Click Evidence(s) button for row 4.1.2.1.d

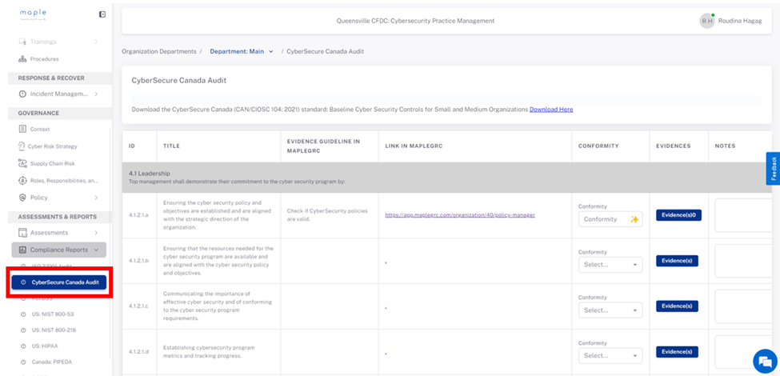[x=677, y=352]
